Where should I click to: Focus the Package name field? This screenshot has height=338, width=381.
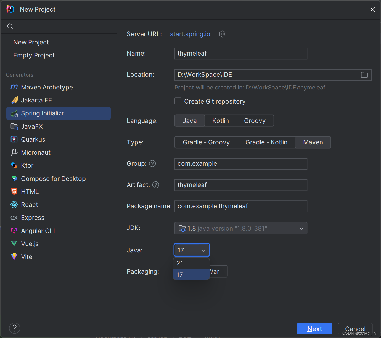point(241,206)
